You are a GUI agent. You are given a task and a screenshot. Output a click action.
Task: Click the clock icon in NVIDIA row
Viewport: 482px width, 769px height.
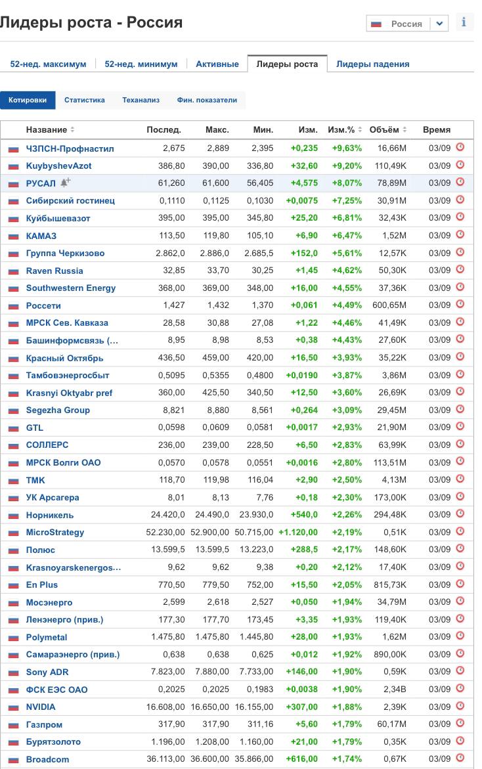(x=460, y=706)
